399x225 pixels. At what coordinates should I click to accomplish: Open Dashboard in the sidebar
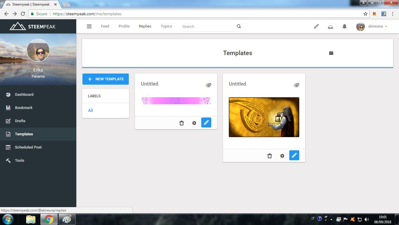38,95
